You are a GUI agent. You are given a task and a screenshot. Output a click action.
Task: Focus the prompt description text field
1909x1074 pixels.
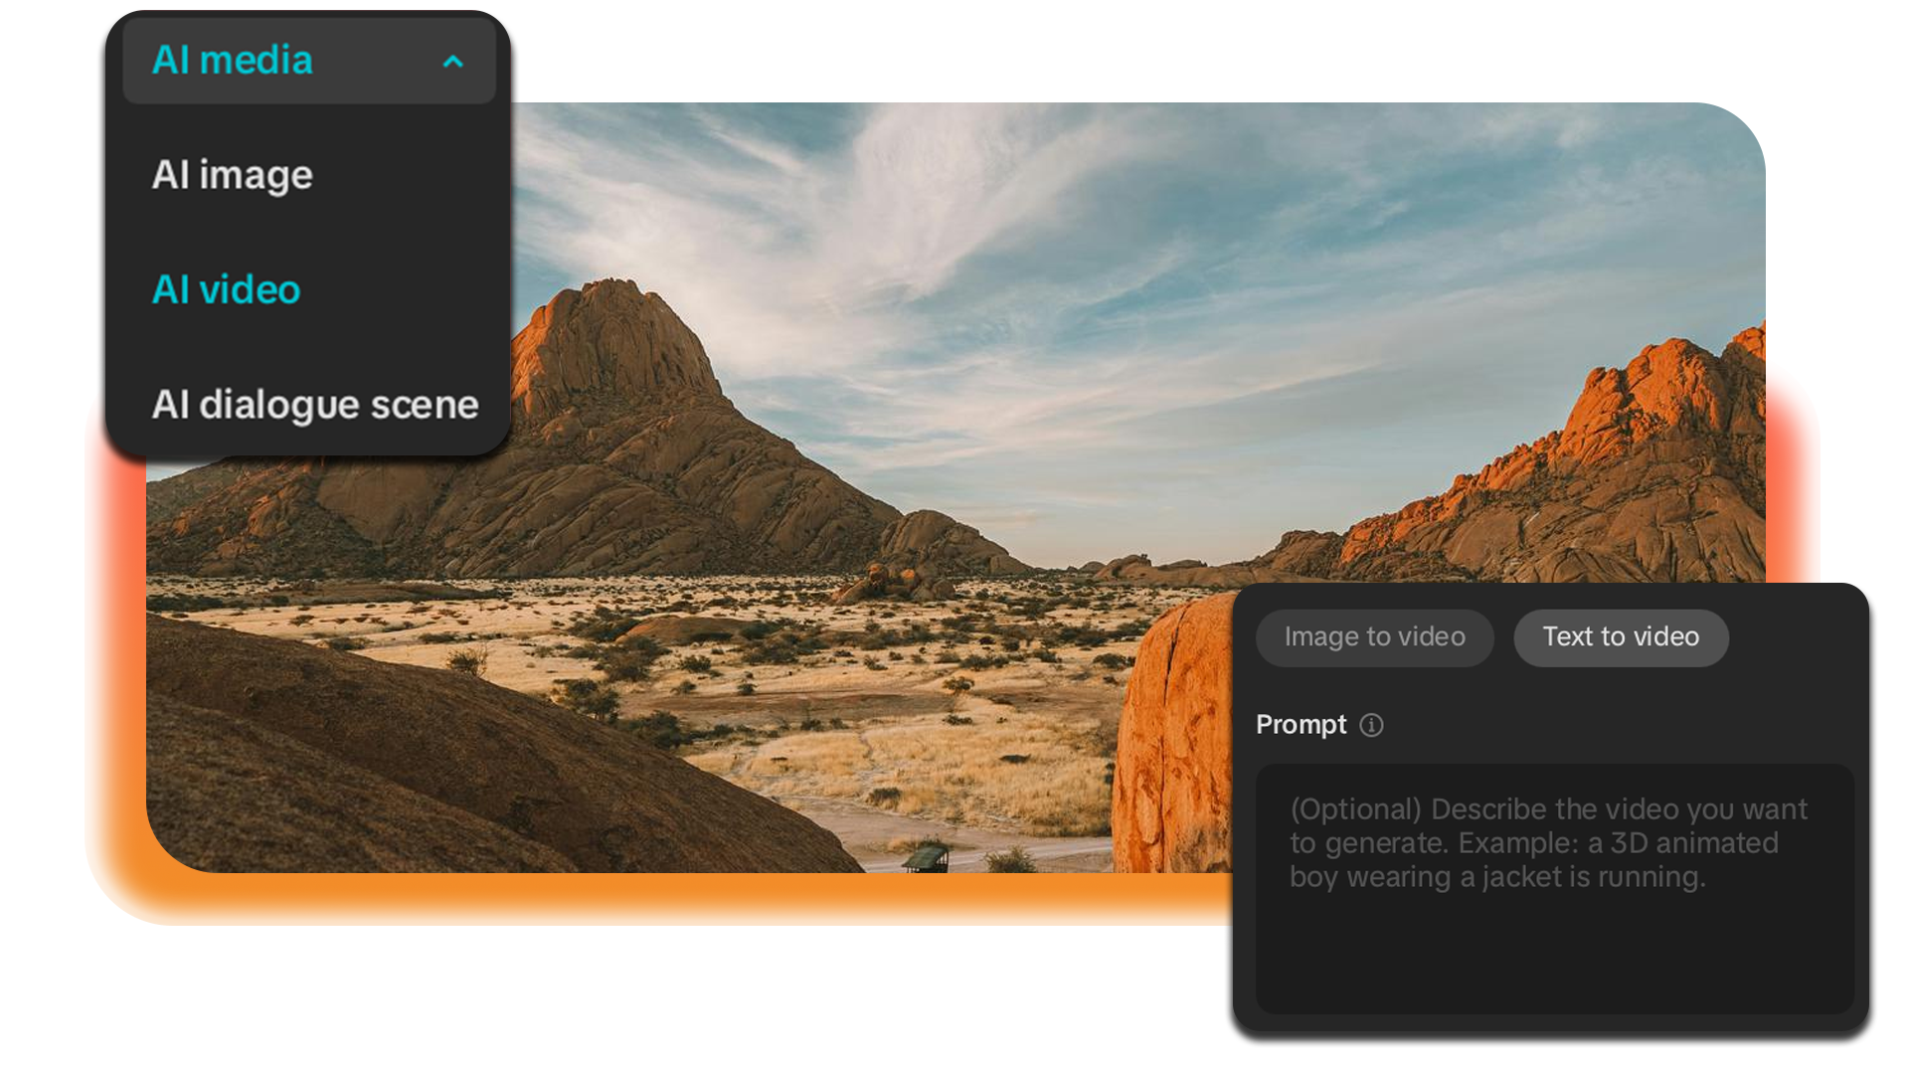(x=1554, y=888)
